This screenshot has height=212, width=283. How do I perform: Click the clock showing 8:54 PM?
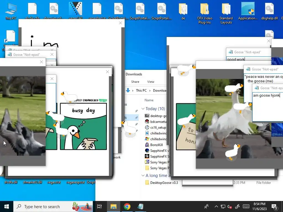[x=259, y=206]
